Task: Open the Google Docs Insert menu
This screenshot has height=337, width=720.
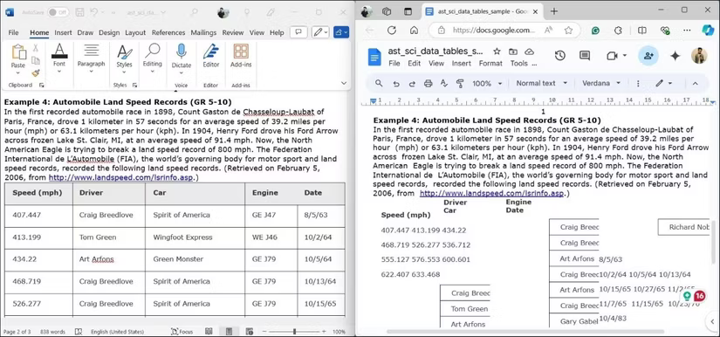Action: [462, 64]
